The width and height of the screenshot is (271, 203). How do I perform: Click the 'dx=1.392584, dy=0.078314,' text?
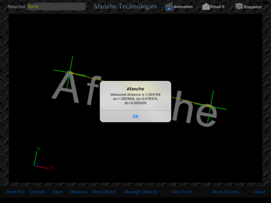click(135, 99)
